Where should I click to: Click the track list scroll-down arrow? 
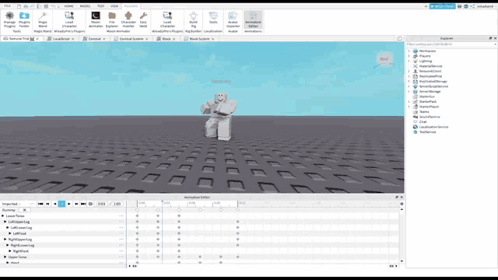pyautogui.click(x=402, y=261)
